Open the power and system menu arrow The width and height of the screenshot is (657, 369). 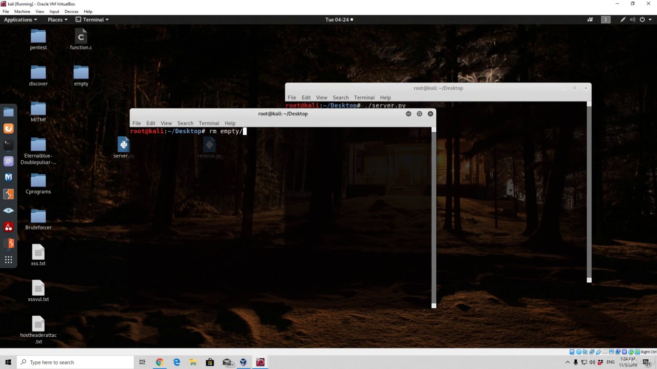(x=649, y=19)
